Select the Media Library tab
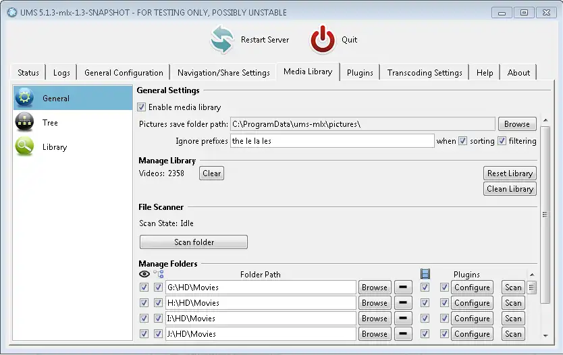The height and width of the screenshot is (355, 563). tap(308, 72)
